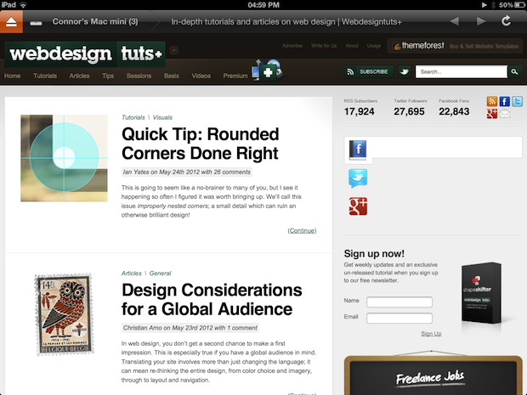Click the Email input field
Viewport: 527px width, 395px height.
pos(399,318)
